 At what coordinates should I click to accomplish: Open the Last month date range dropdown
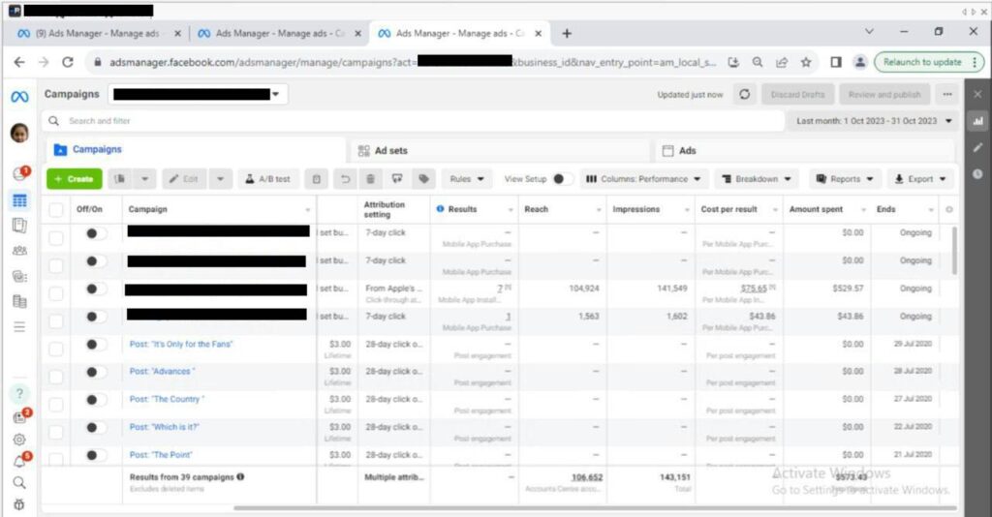pyautogui.click(x=874, y=121)
